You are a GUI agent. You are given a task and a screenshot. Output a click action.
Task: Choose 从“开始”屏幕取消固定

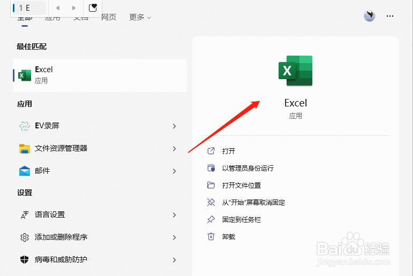[x=254, y=202]
